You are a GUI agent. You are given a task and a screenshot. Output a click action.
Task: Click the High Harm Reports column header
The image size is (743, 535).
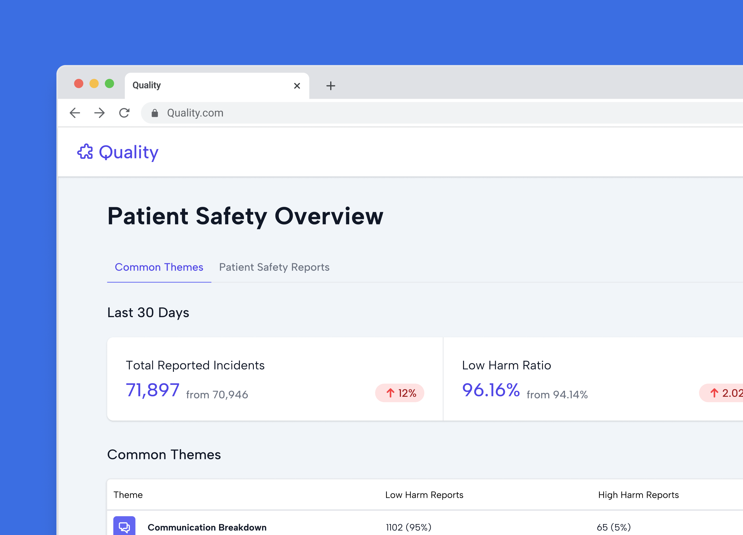[x=638, y=495]
